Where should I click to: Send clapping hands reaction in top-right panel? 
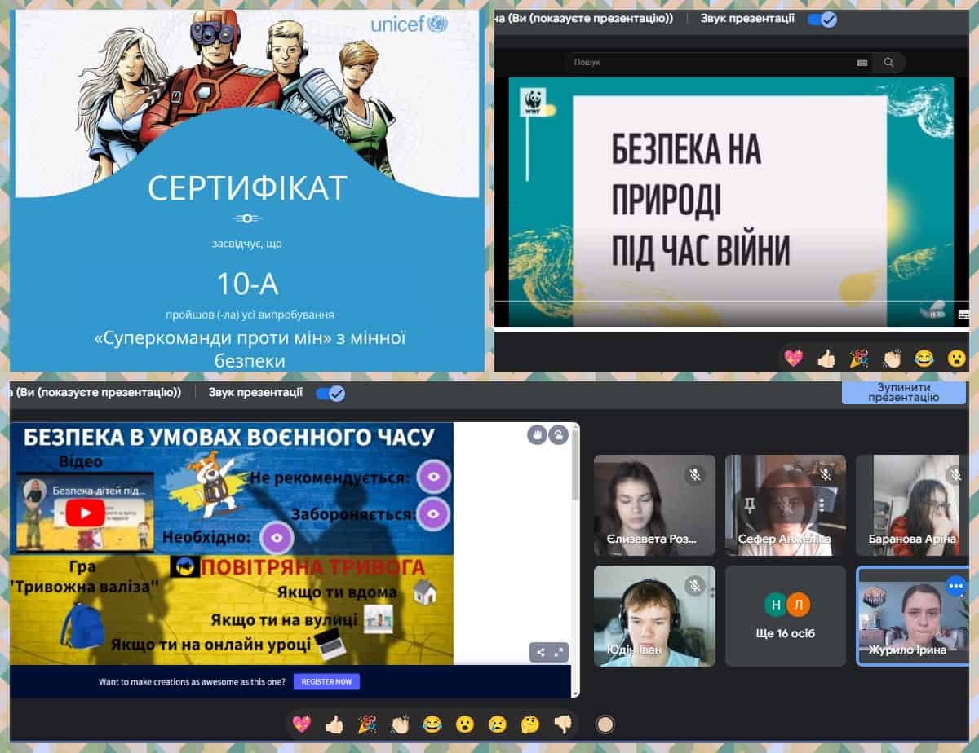892,358
